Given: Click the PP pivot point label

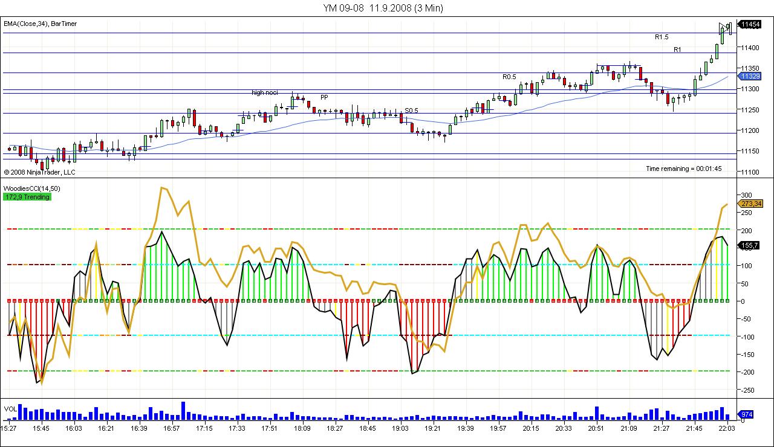Looking at the screenshot, I should [324, 97].
